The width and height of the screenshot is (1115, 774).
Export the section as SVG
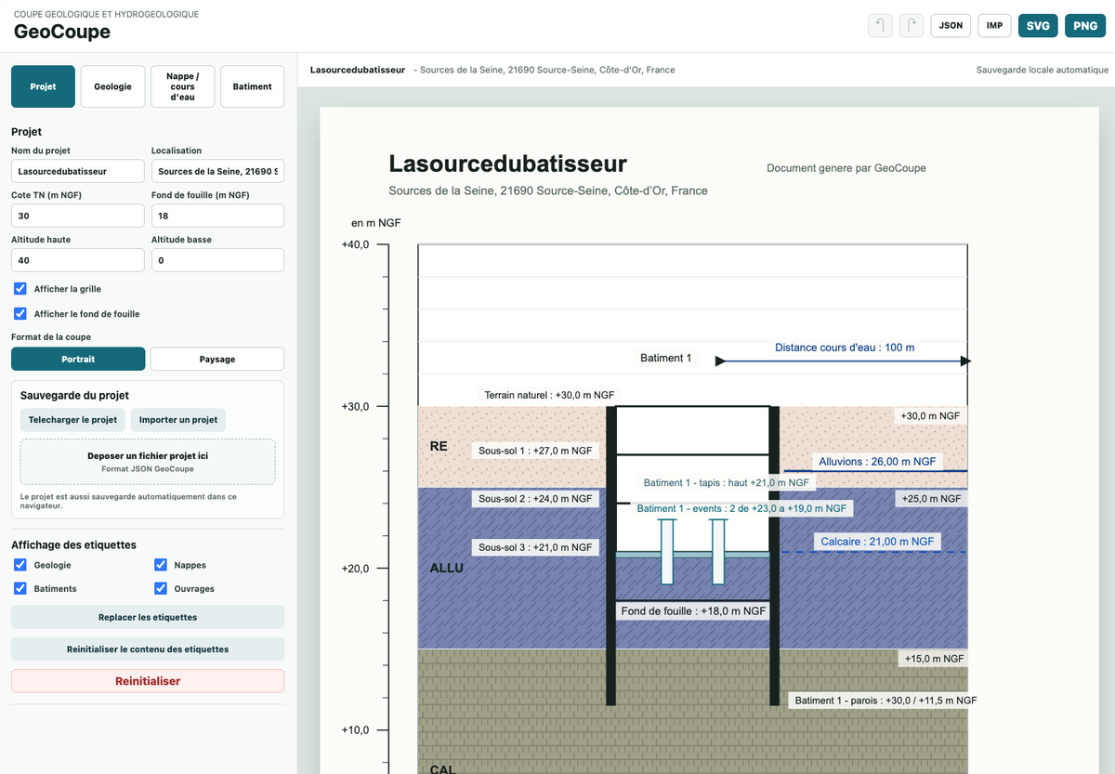click(1038, 25)
